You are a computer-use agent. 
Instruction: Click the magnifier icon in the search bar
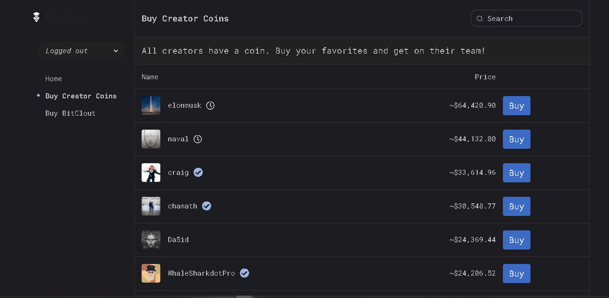click(x=480, y=18)
